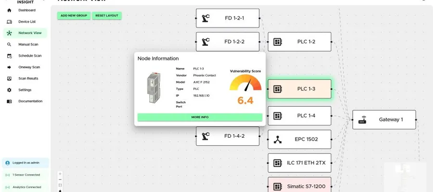Click the RESET LAYOUT button
Viewport: 433px width, 192px height.
(x=107, y=16)
